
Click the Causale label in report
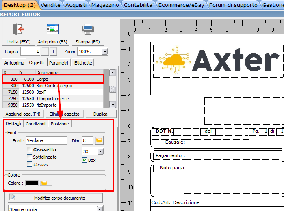click(x=174, y=142)
